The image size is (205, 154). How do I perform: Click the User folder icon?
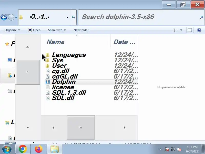(48, 66)
